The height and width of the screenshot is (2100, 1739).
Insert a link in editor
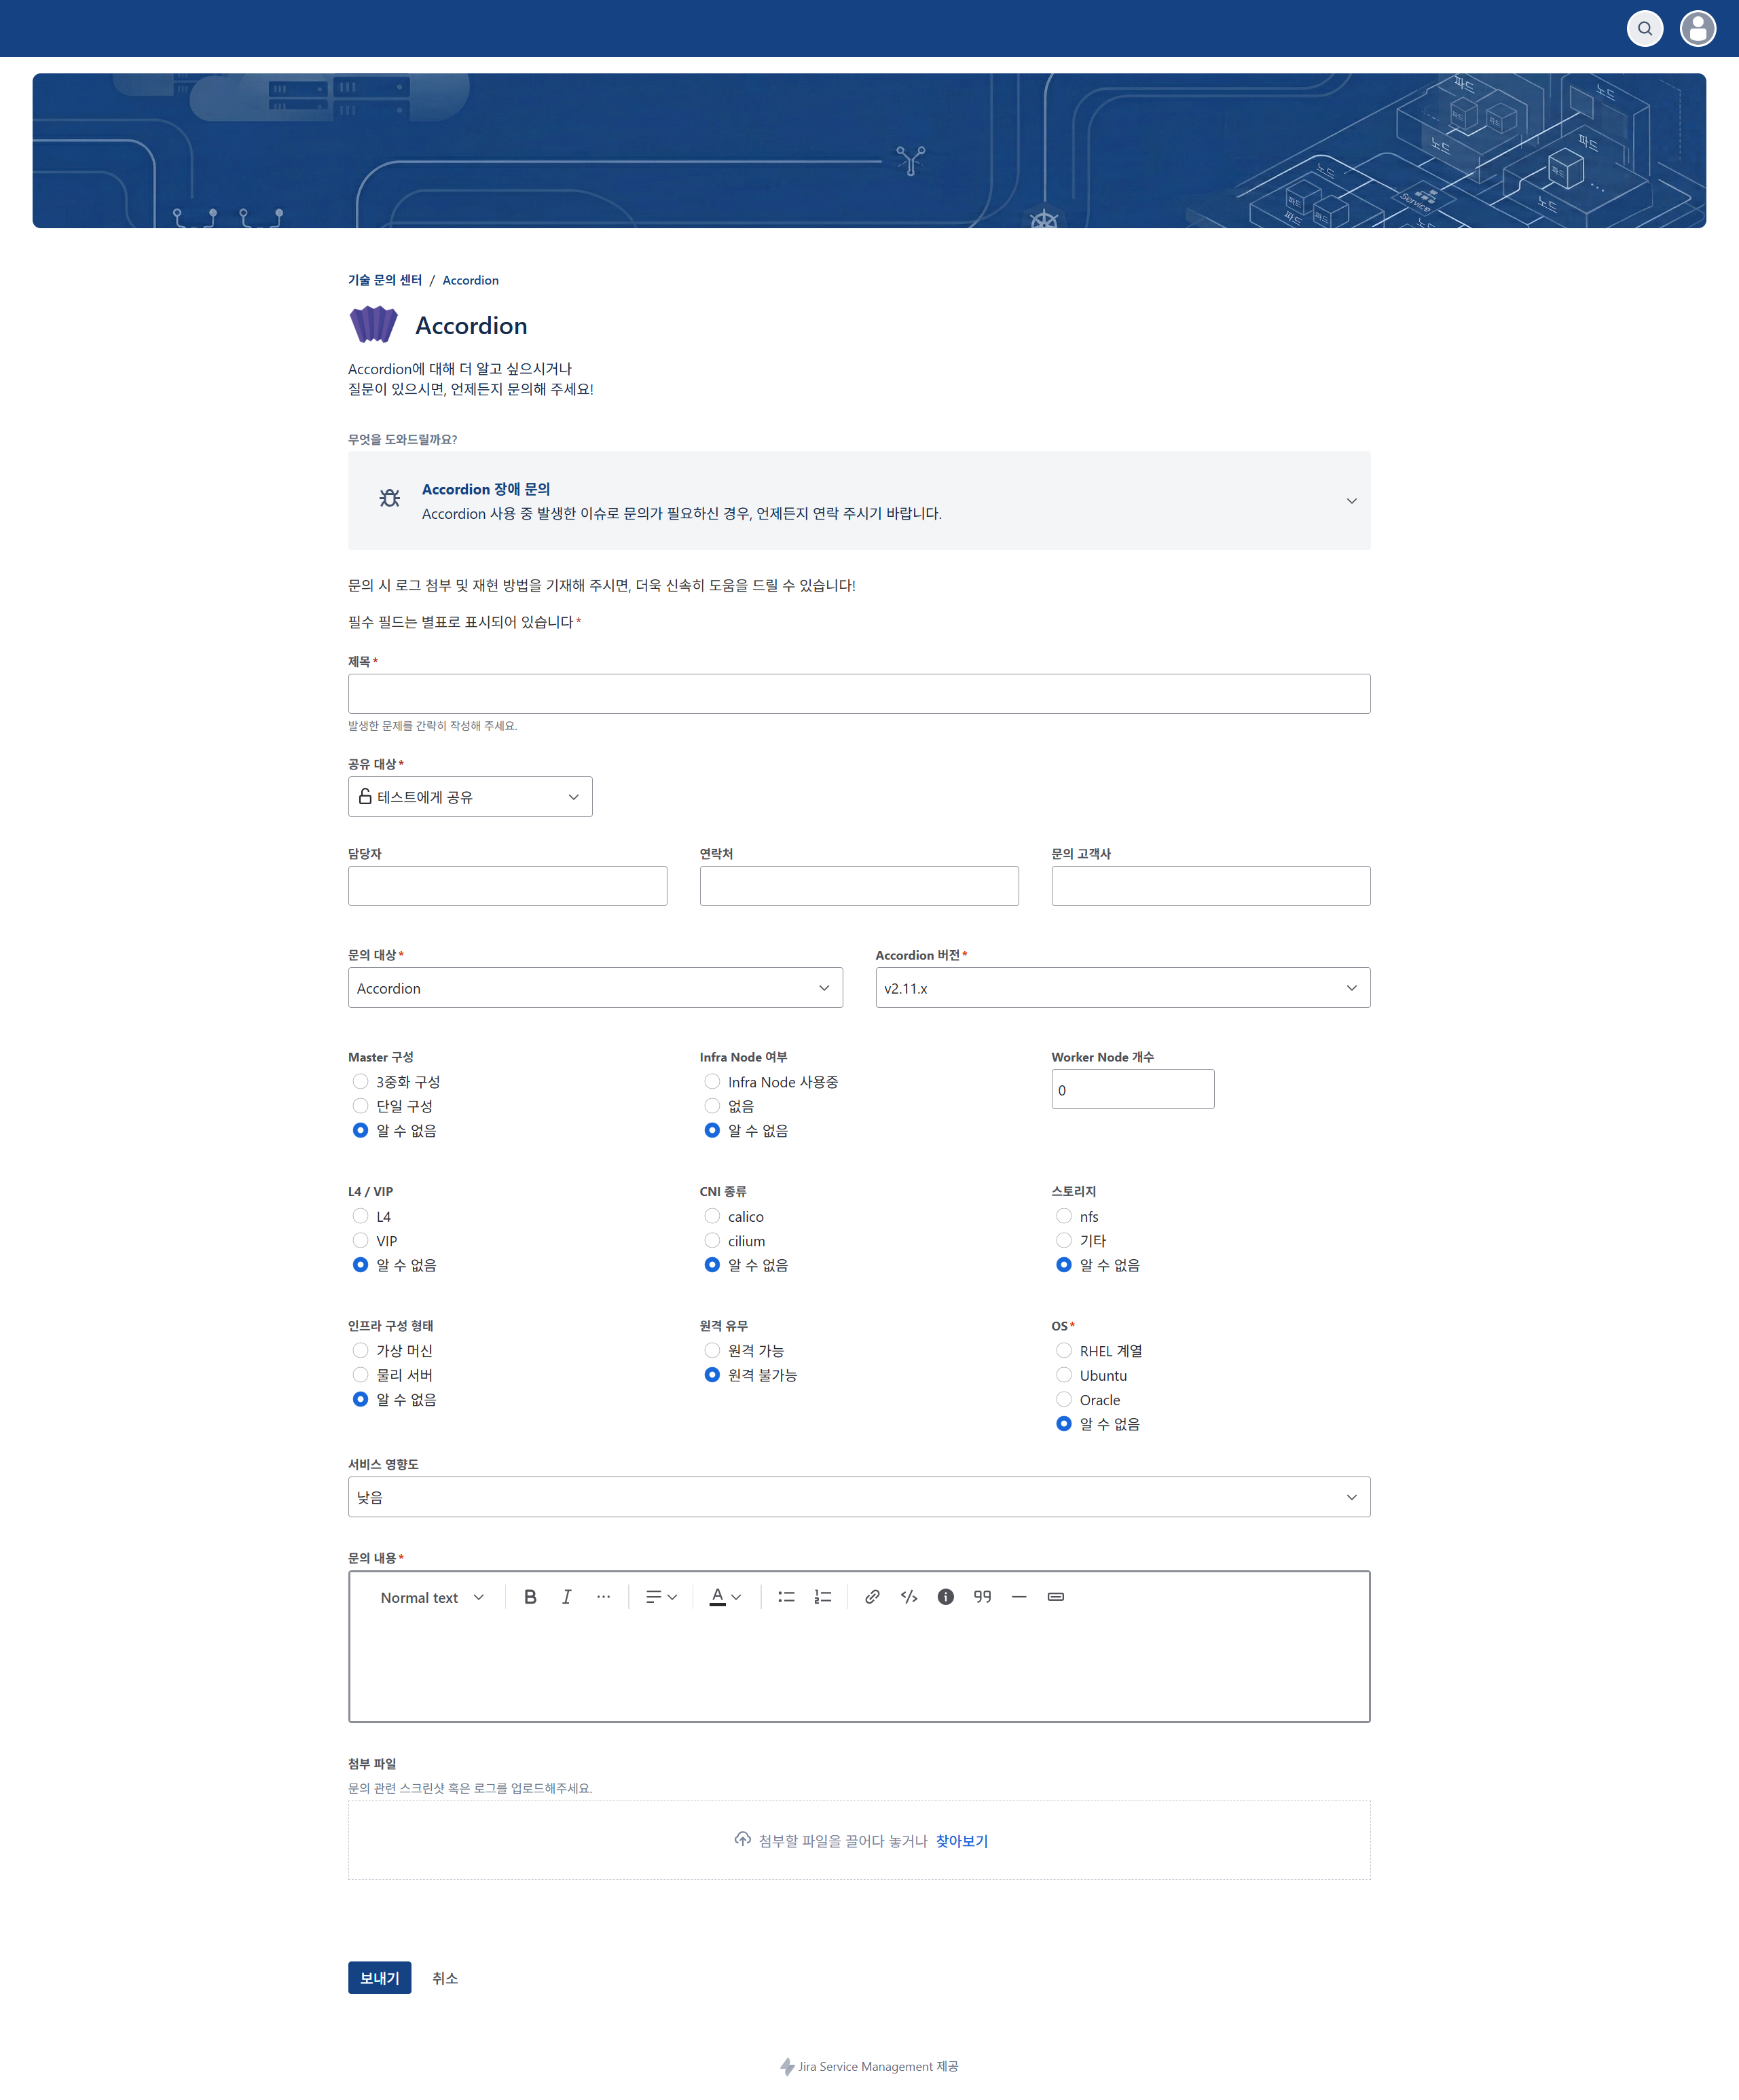click(x=872, y=1597)
